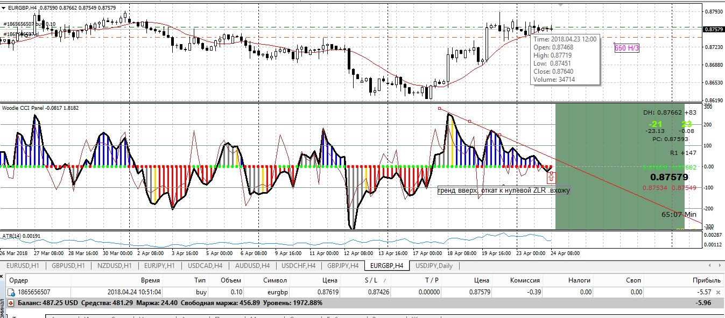The height and width of the screenshot is (318, 725).
Task: Select order number 1865656507 cell
Action: pos(33,292)
